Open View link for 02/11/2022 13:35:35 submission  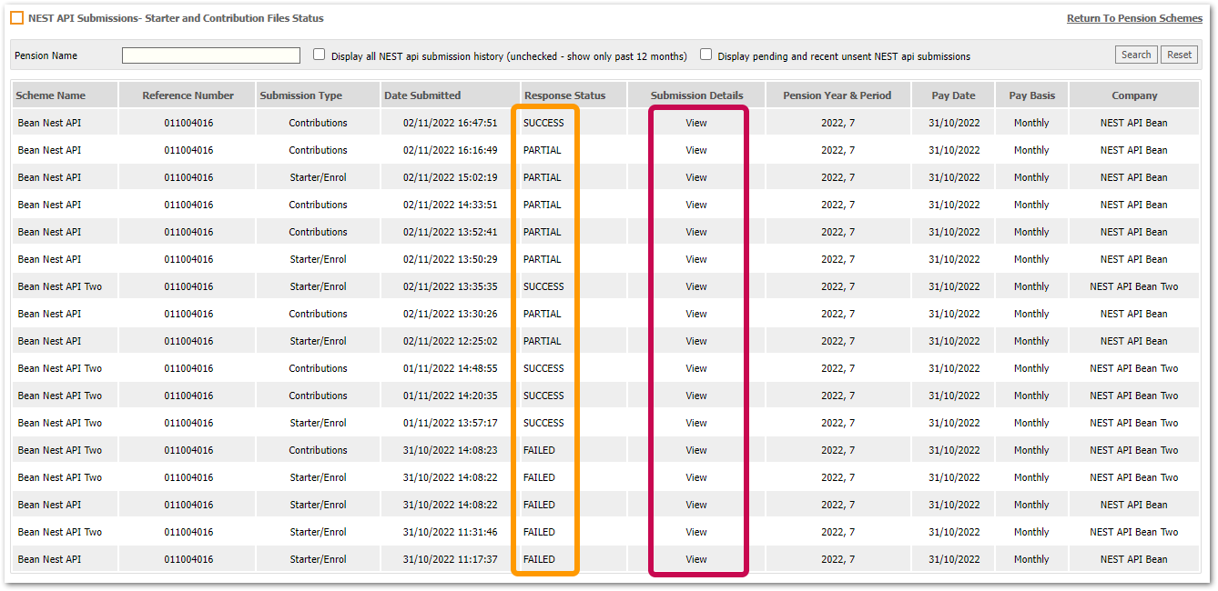pos(696,286)
